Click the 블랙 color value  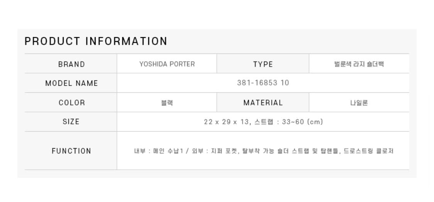(x=167, y=103)
